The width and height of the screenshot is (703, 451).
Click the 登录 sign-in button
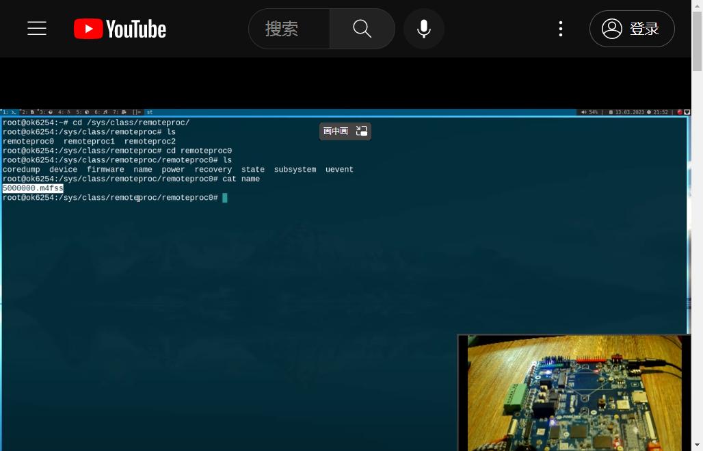click(632, 29)
